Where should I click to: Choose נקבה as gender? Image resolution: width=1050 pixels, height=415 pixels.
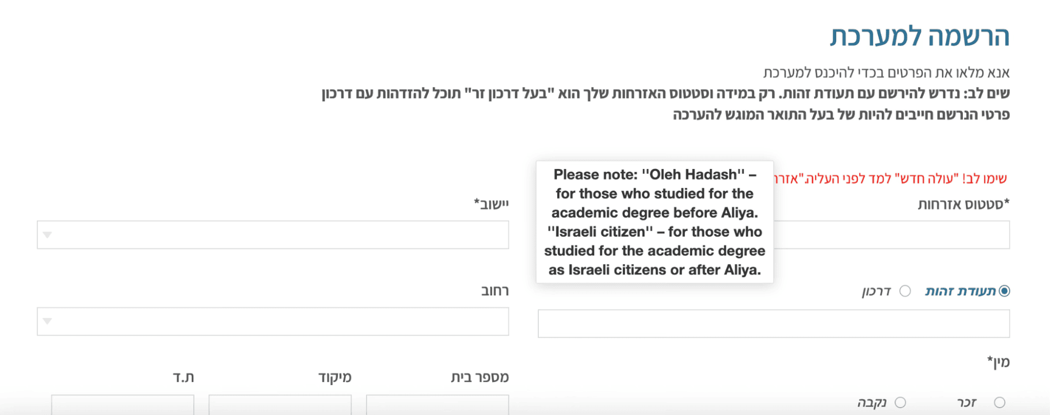point(900,402)
